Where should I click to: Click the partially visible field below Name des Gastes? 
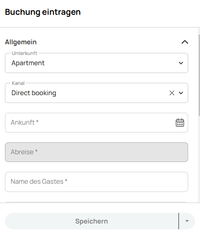click(x=96, y=202)
